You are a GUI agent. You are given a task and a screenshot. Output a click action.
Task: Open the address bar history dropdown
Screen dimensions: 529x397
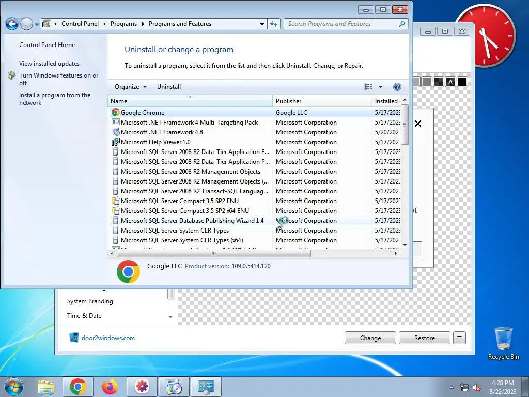(x=262, y=24)
